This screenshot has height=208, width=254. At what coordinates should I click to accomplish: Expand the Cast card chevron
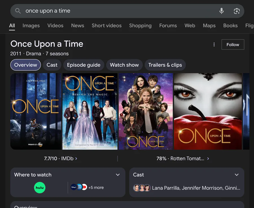point(237,175)
